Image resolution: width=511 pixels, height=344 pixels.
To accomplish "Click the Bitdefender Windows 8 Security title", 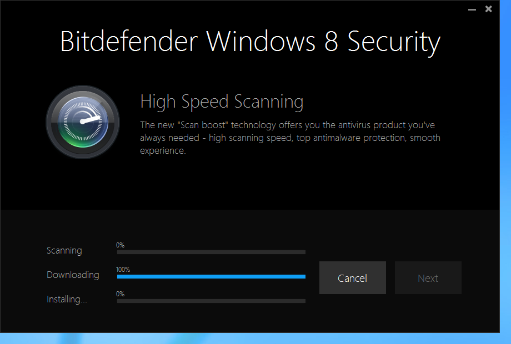I will pos(250,42).
